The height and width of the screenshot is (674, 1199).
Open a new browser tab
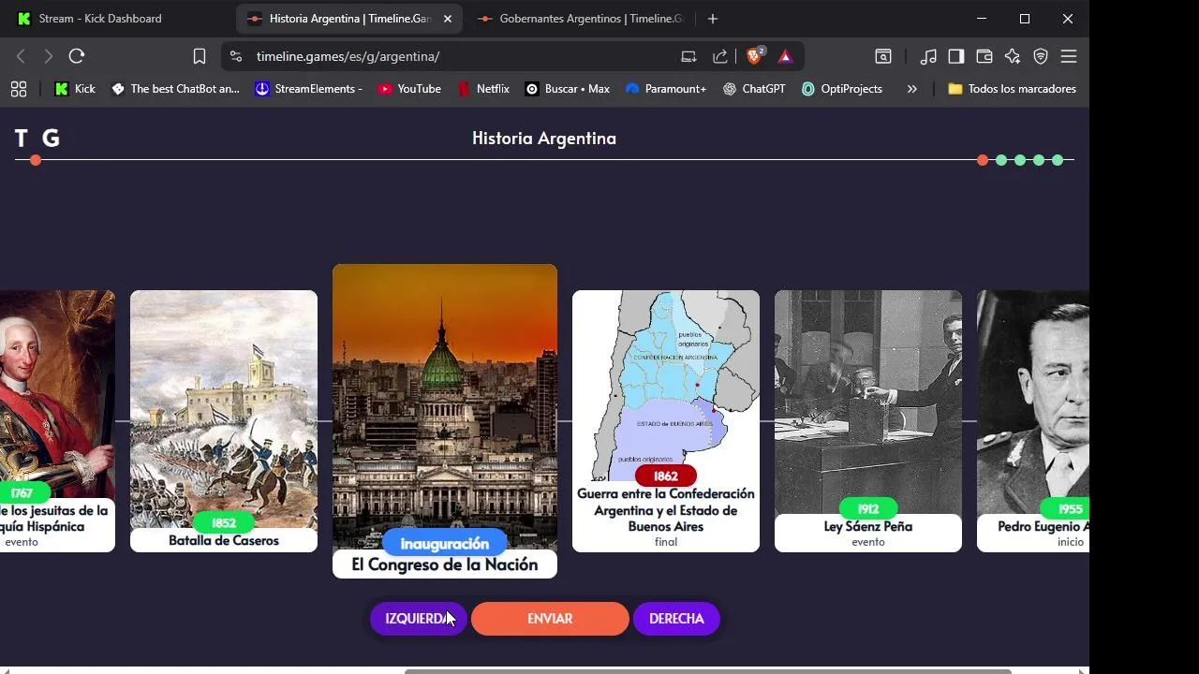click(x=713, y=19)
